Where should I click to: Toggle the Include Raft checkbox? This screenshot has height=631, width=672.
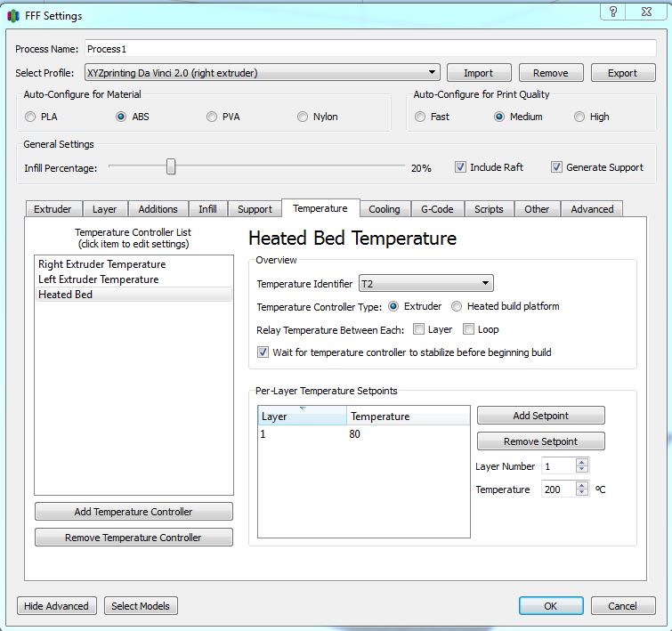coord(460,167)
